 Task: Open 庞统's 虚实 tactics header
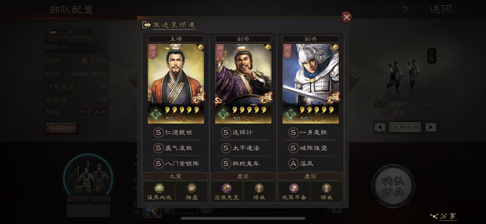(243, 176)
